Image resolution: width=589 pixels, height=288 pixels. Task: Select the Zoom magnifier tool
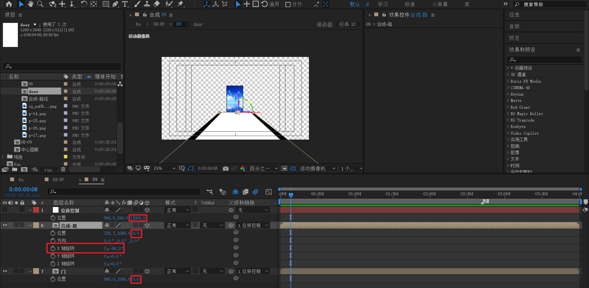point(40,4)
